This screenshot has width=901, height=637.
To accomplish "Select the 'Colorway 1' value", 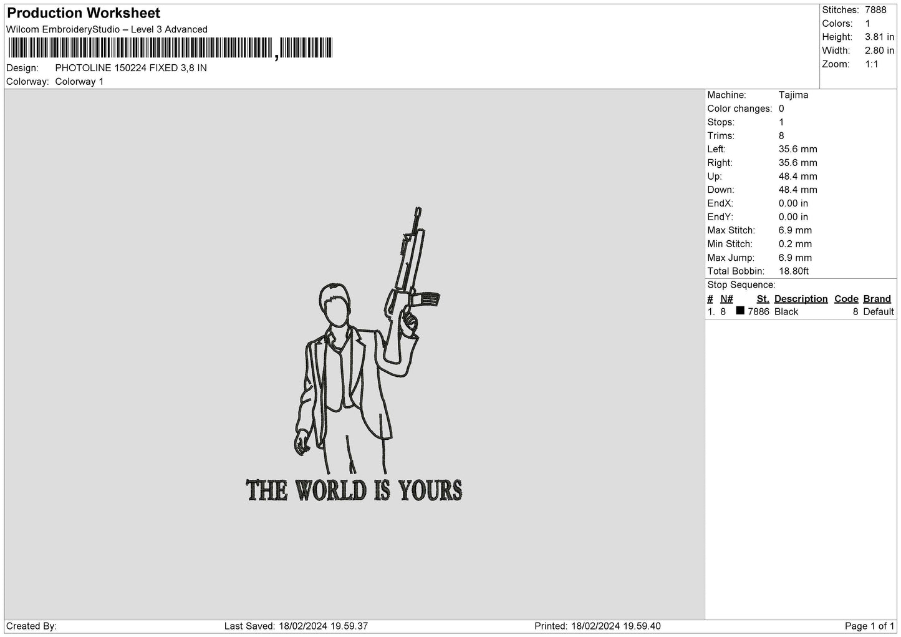I will click(x=79, y=82).
